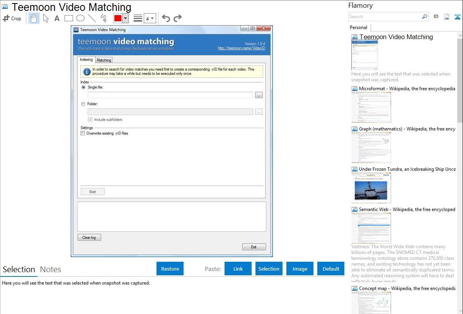Open the Personal tab
The image size is (463, 314).
359,27
